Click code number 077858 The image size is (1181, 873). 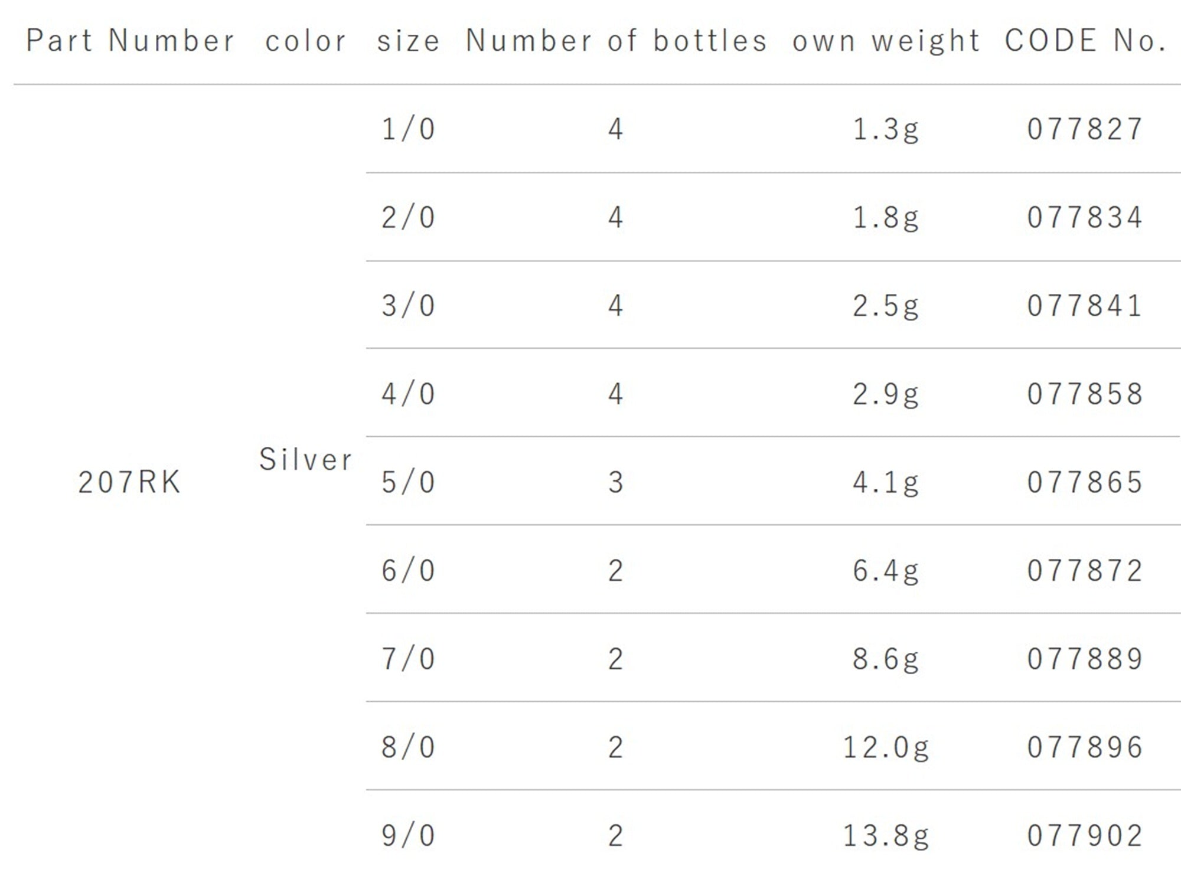click(1085, 394)
